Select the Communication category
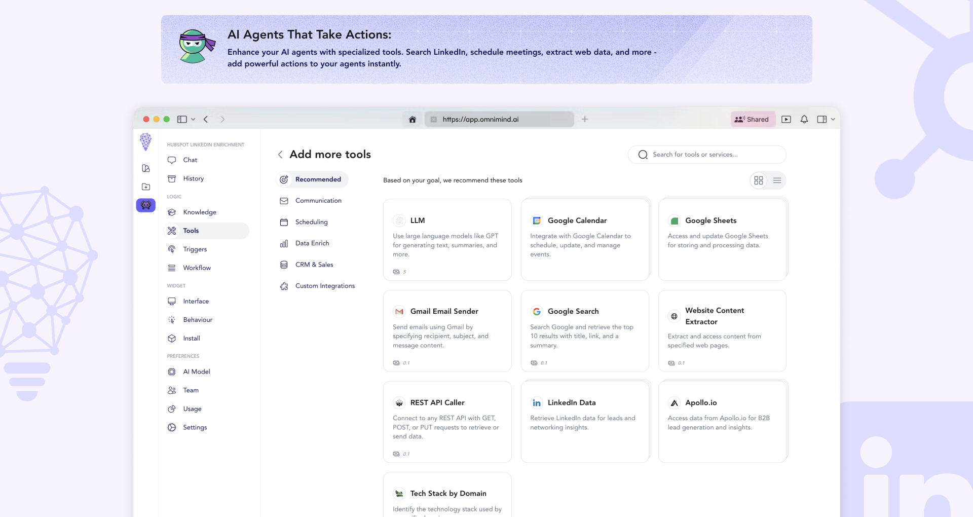 (311, 201)
